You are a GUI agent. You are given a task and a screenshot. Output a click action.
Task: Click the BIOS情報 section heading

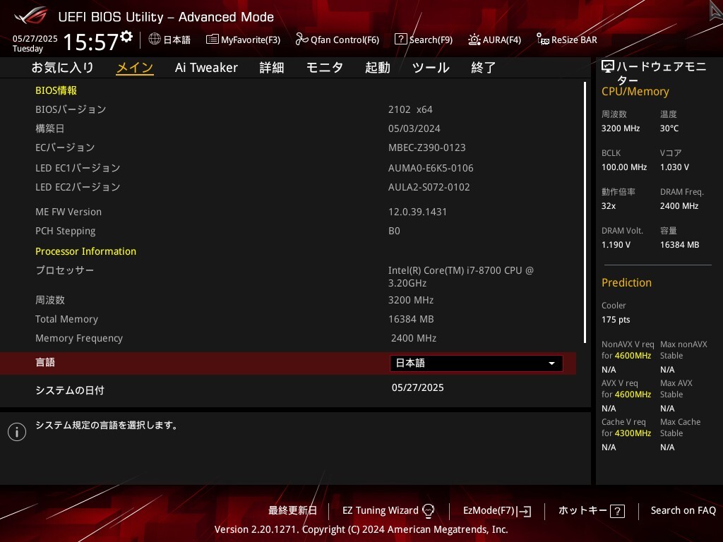point(56,90)
